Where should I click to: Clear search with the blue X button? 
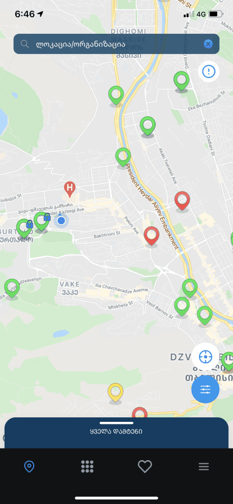pyautogui.click(x=208, y=44)
